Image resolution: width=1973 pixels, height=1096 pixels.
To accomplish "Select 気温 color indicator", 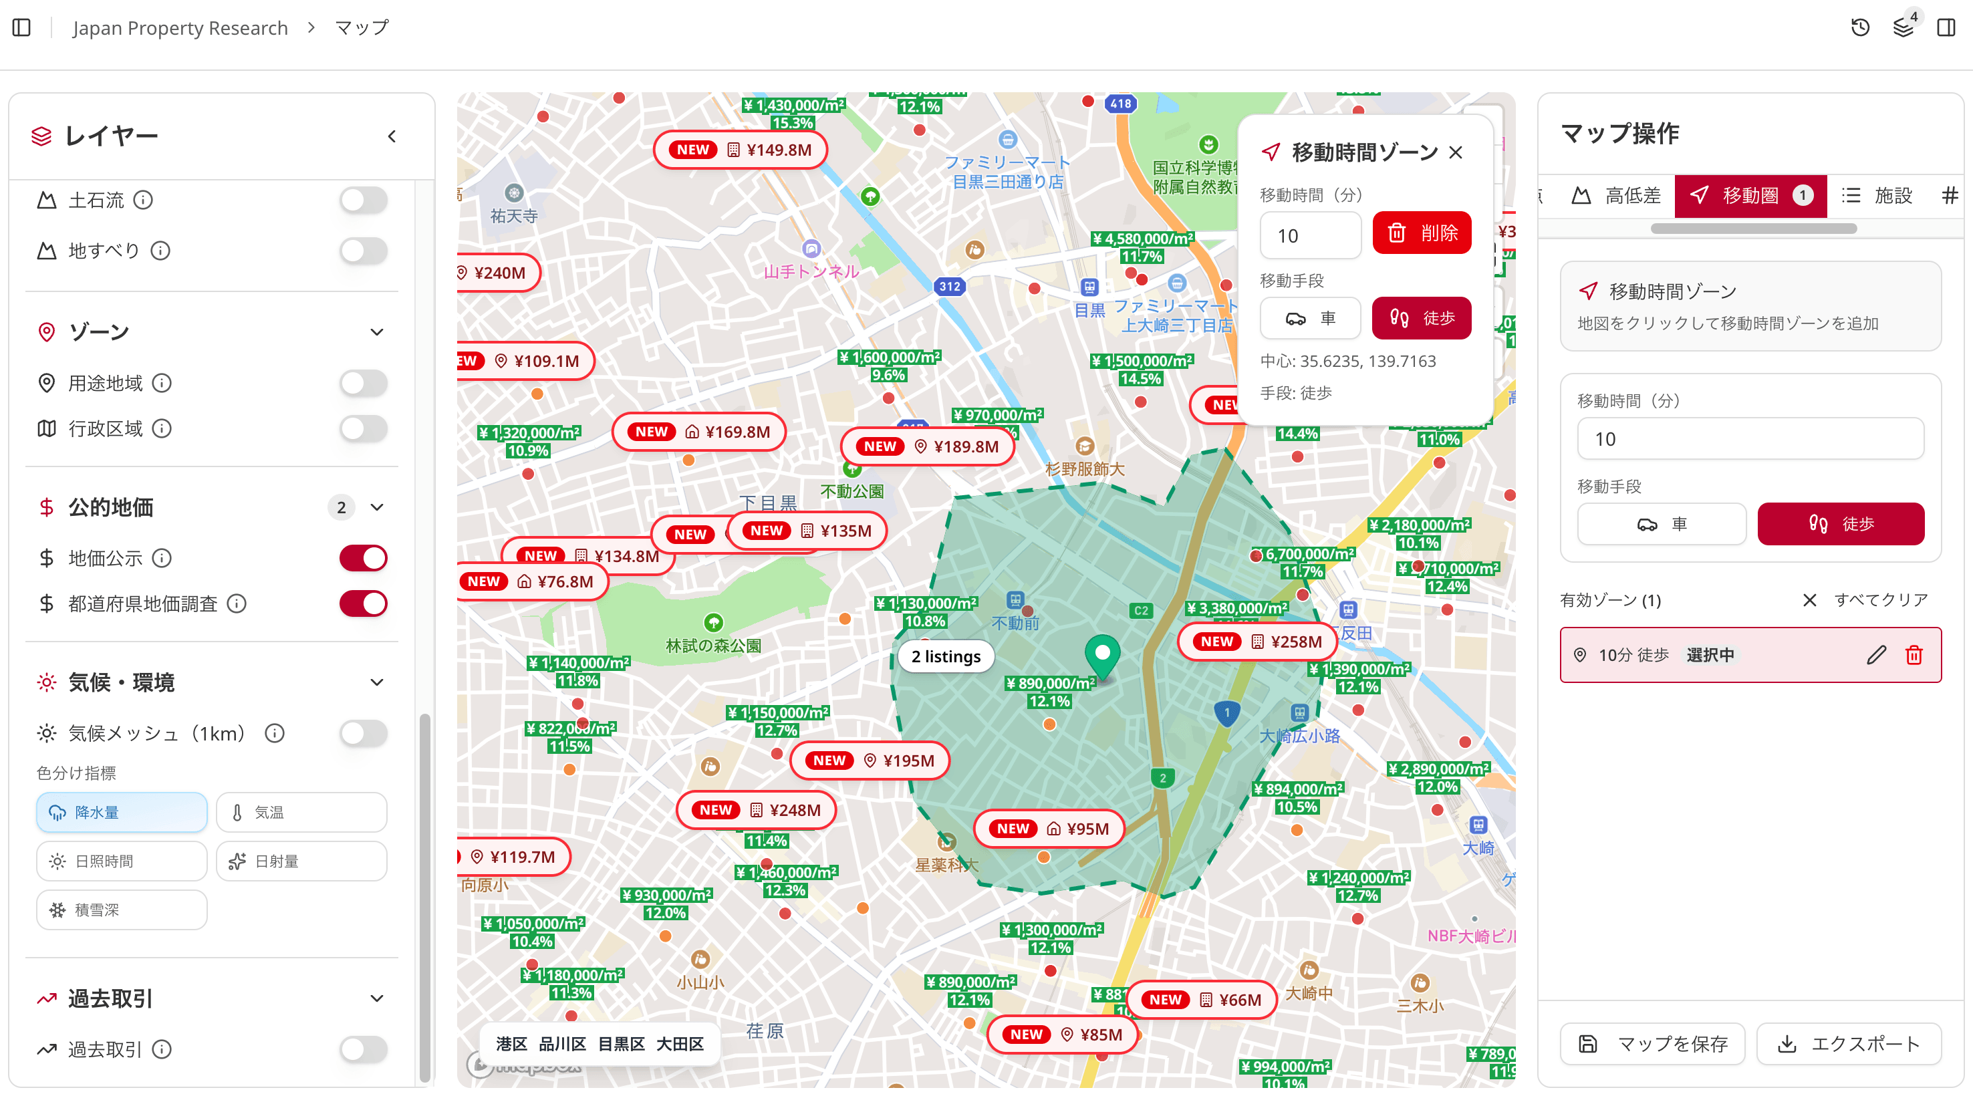I will tap(302, 812).
